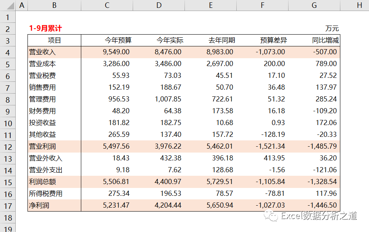The image size is (369, 232).
Task: Select the '其他收益' label cell
Action: pos(54,134)
